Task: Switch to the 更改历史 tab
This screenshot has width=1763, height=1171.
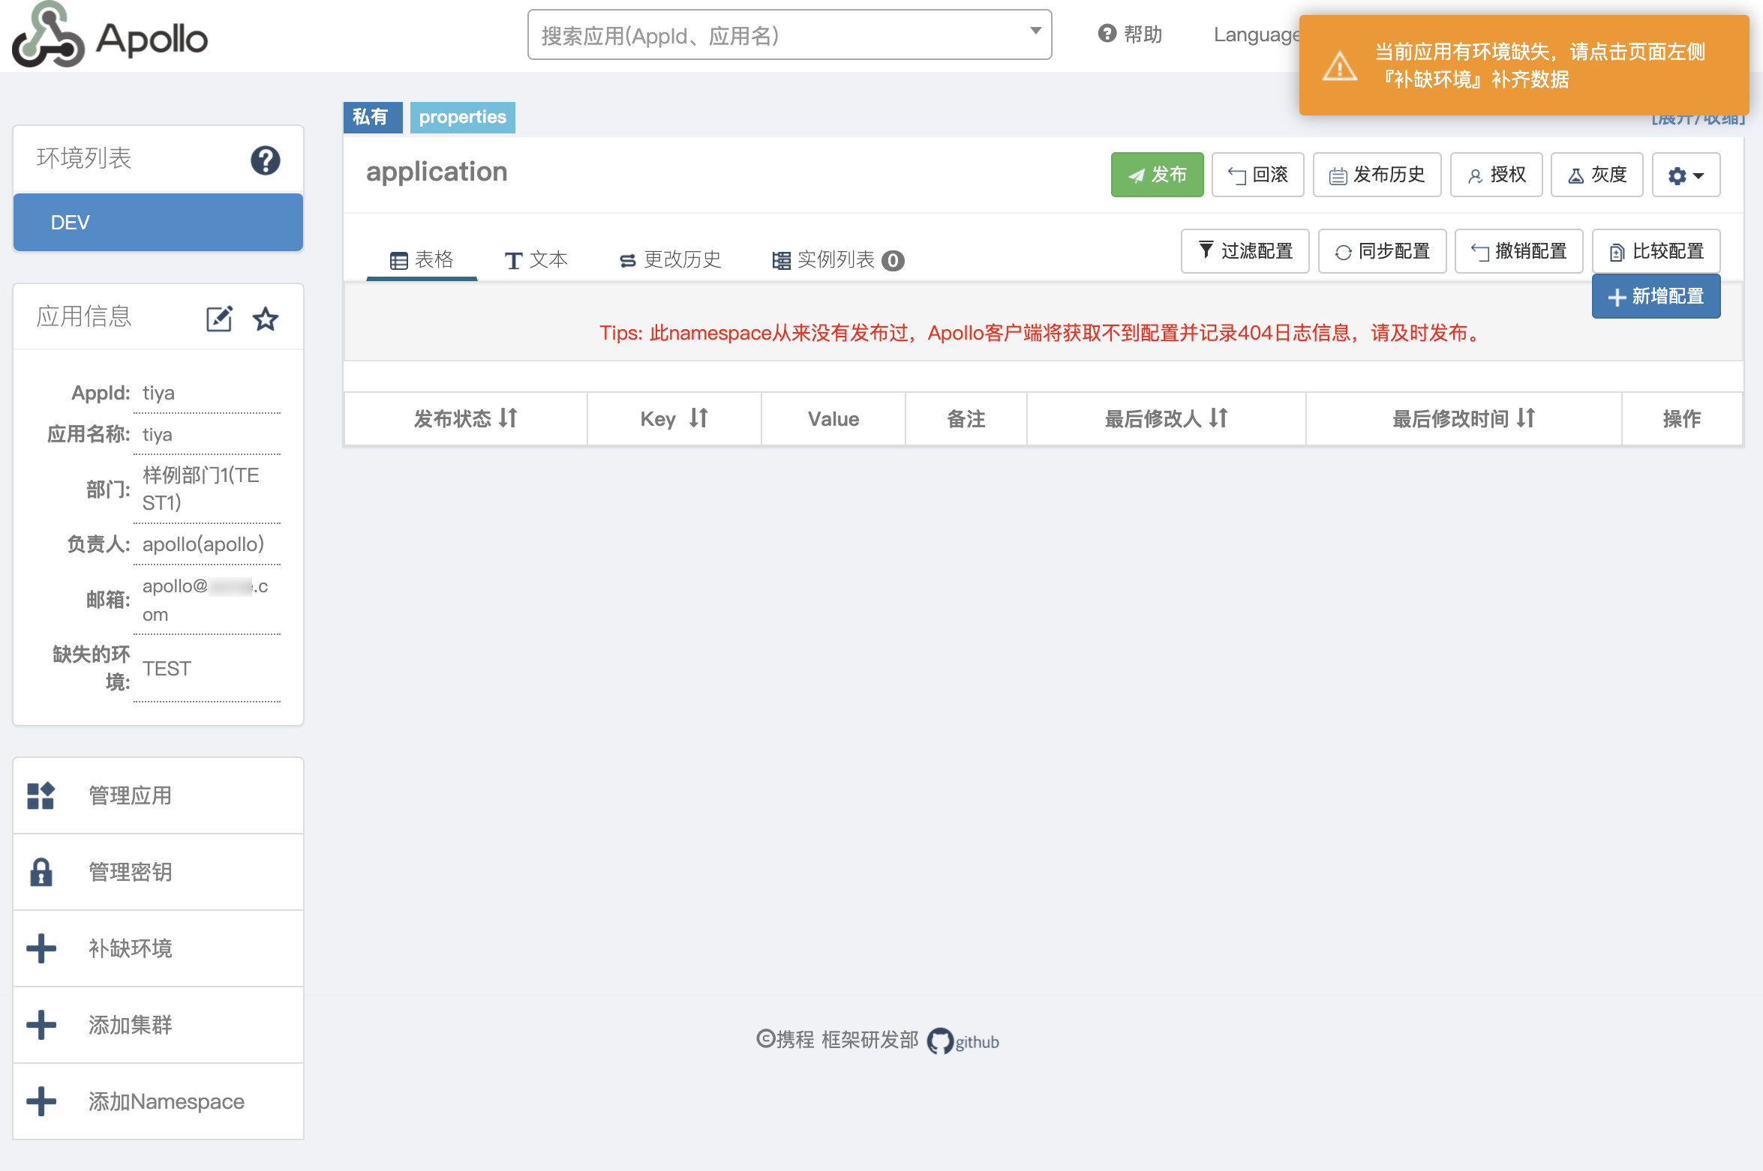Action: coord(670,259)
